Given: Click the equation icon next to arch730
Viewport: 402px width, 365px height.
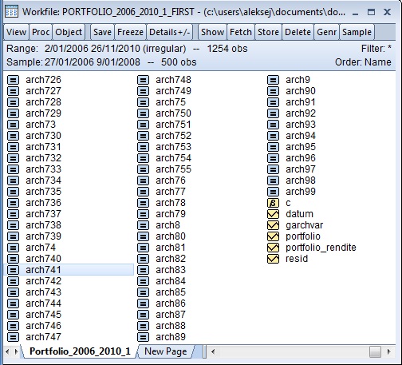Looking at the screenshot, I should click(13, 136).
